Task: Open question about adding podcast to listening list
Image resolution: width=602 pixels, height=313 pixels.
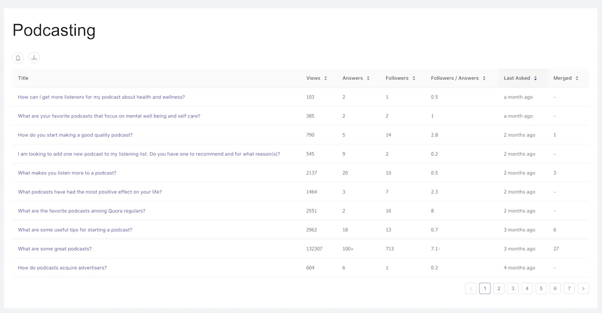Action: [x=149, y=154]
